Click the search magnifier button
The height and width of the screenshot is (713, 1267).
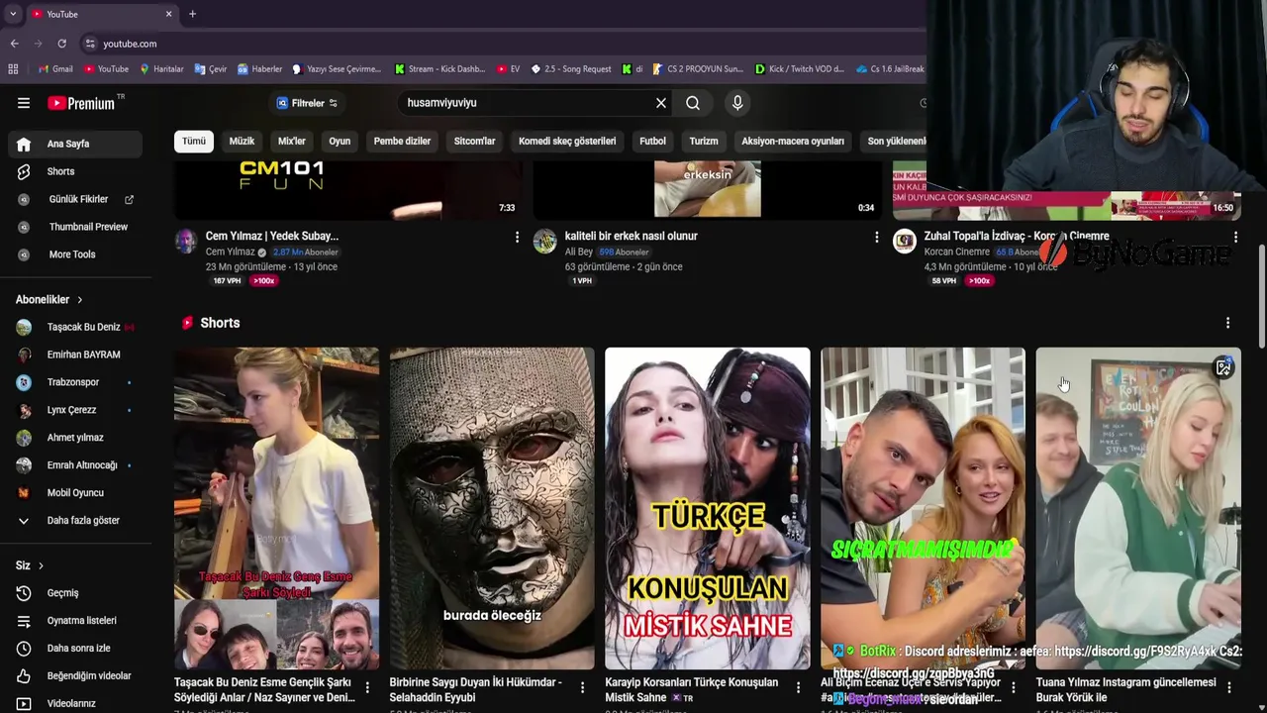coord(693,103)
